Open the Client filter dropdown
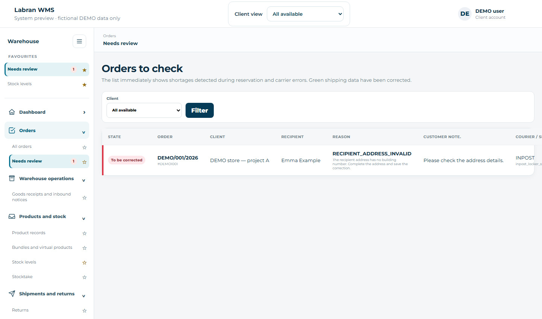 144,110
